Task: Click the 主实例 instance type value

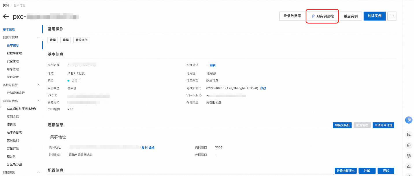Action: point(72,88)
